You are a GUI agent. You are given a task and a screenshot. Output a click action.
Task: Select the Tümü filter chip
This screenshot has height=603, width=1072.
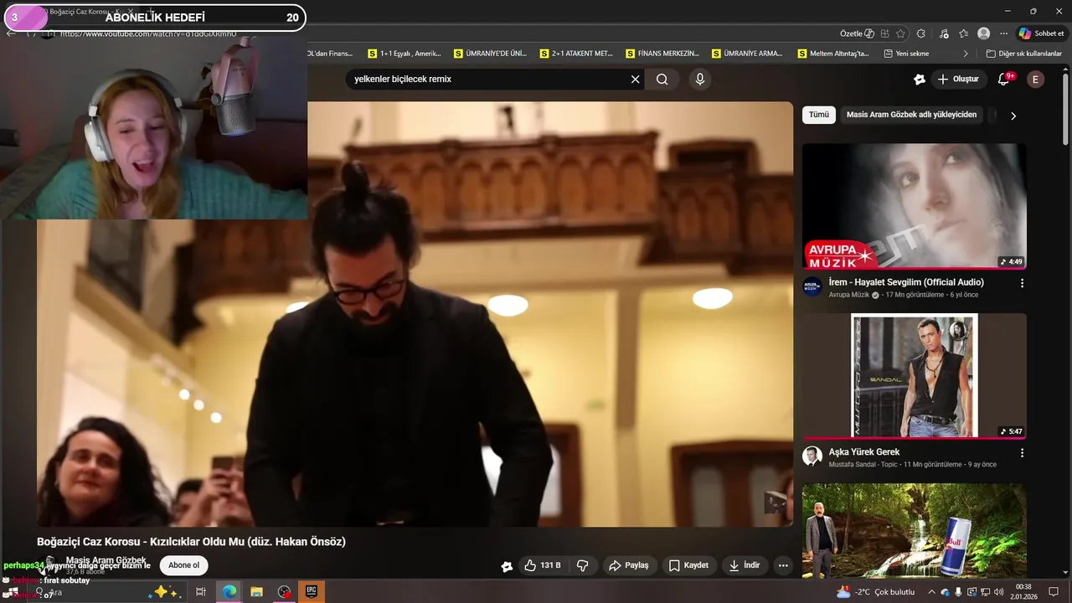819,115
